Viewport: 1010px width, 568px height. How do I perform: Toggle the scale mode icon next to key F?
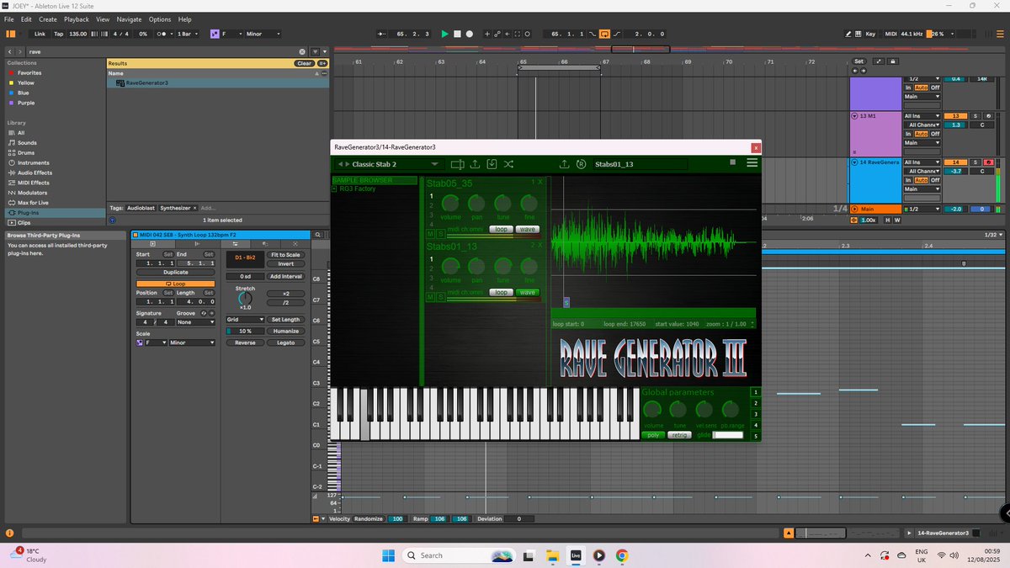[x=215, y=34]
